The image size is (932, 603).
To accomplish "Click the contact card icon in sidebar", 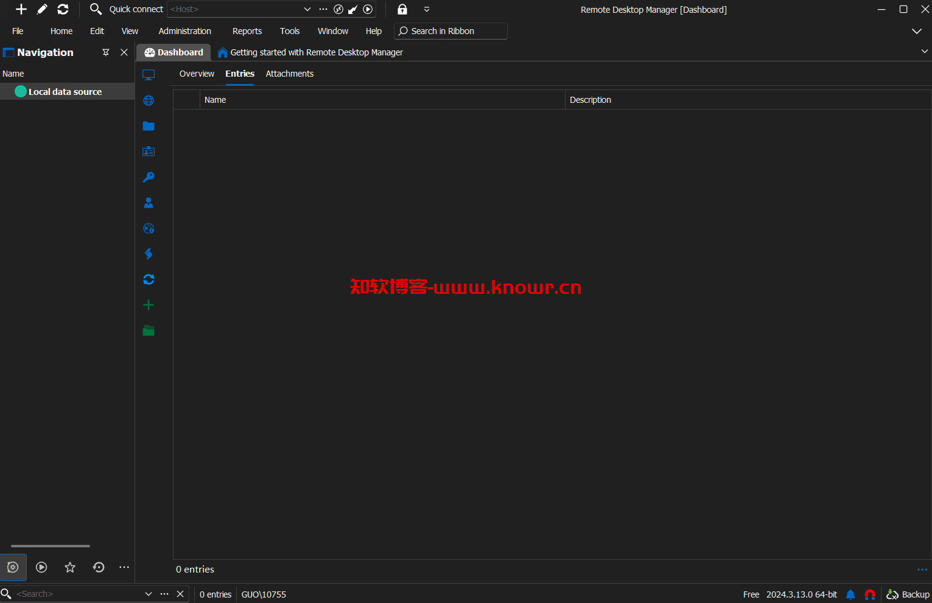I will [149, 152].
